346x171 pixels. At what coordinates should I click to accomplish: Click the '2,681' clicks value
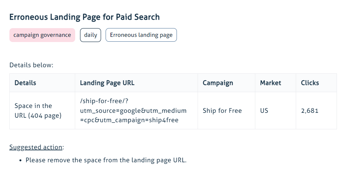[x=309, y=111]
